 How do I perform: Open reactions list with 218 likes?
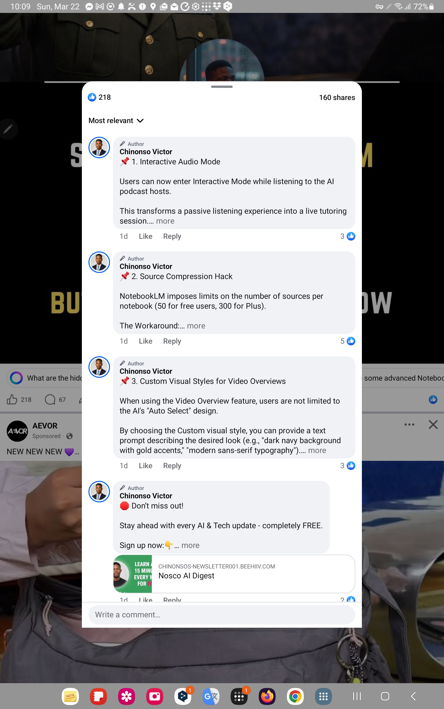99,97
